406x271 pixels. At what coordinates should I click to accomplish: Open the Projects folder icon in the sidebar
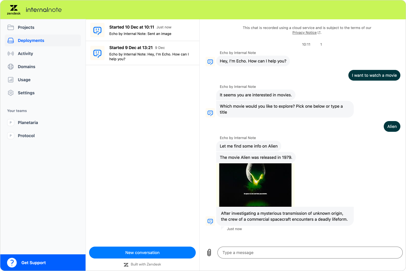pos(11,27)
